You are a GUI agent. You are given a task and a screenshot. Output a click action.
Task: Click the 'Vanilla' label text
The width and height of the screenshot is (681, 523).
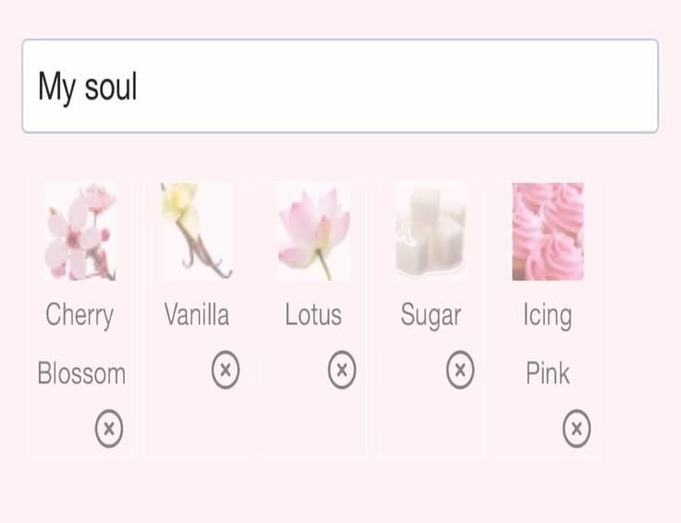coord(196,314)
